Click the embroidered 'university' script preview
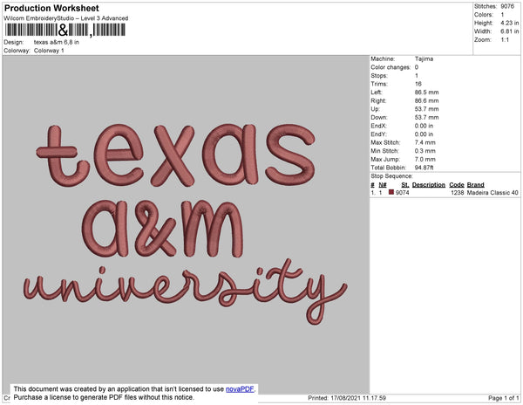This screenshot has height=405, width=523. point(186,291)
